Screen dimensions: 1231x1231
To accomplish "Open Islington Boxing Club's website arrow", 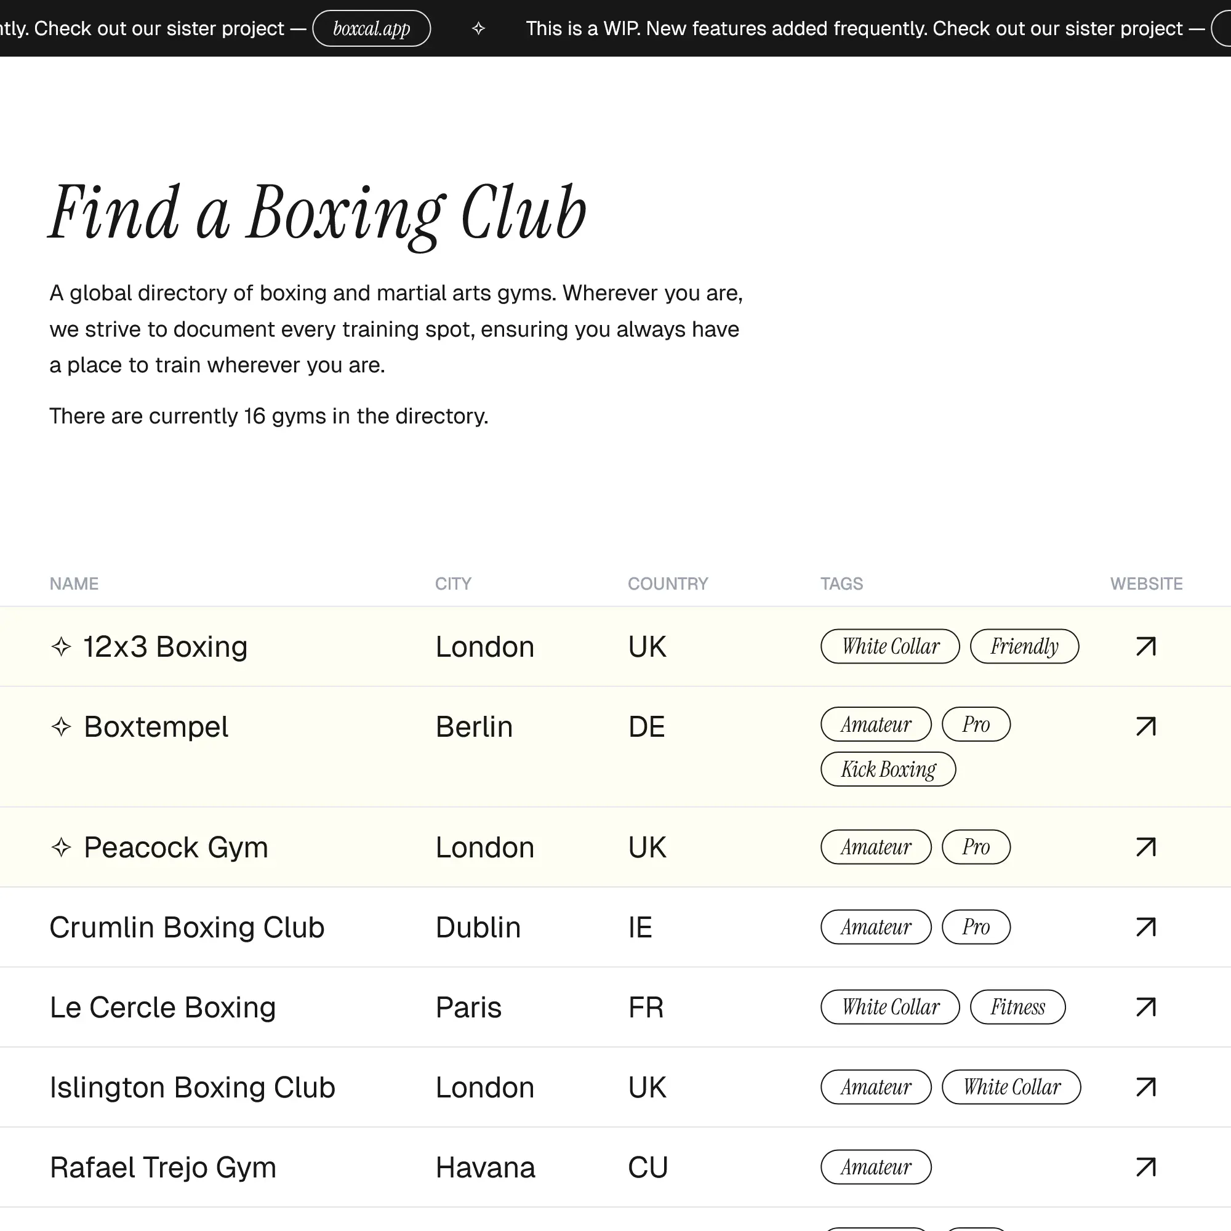I will 1145,1087.
